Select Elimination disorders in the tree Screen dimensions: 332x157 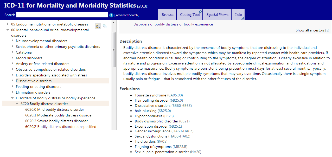(33, 92)
